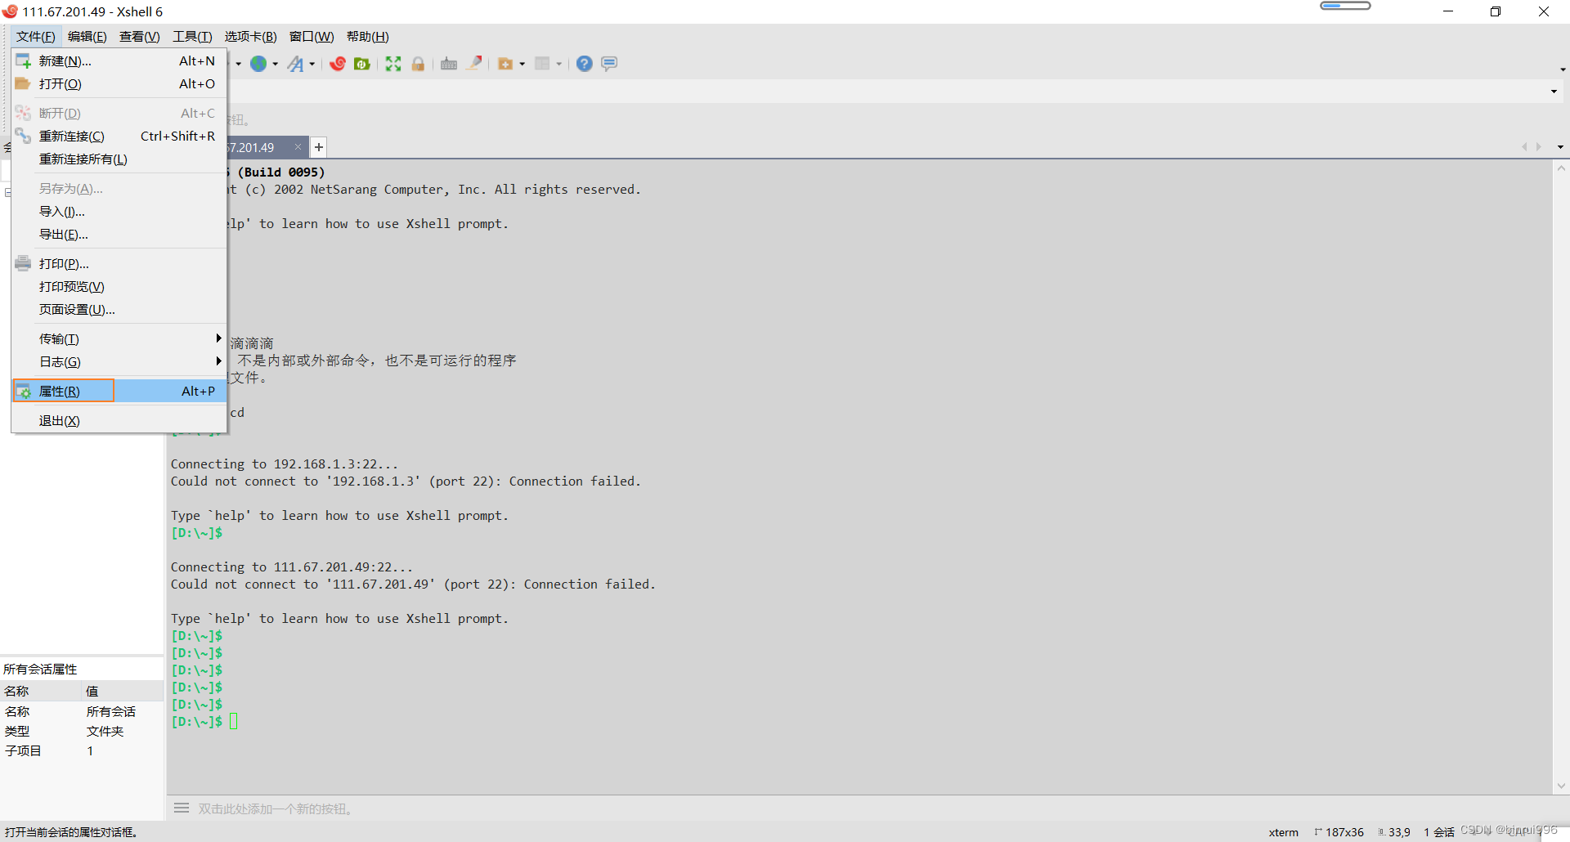This screenshot has width=1570, height=842.
Task: Expand the font dropdown arrow
Action: click(312, 64)
